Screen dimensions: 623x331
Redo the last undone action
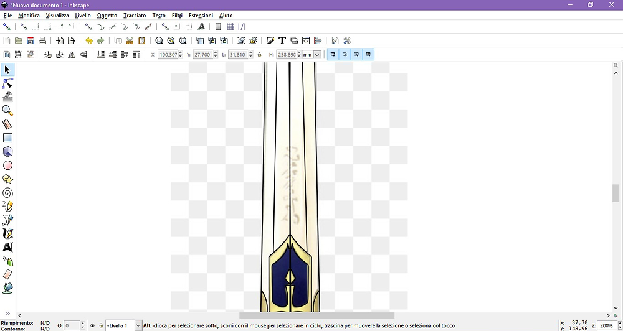[100, 40]
